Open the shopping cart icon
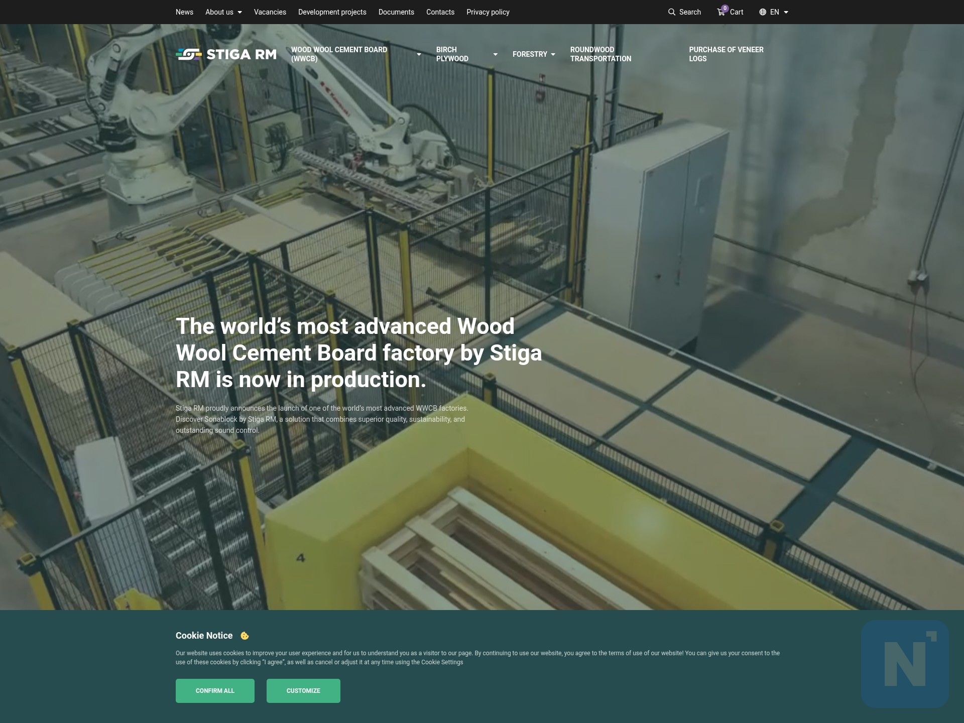 pos(721,12)
